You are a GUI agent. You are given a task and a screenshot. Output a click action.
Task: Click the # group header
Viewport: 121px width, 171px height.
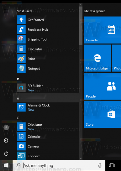(x=18, y=79)
